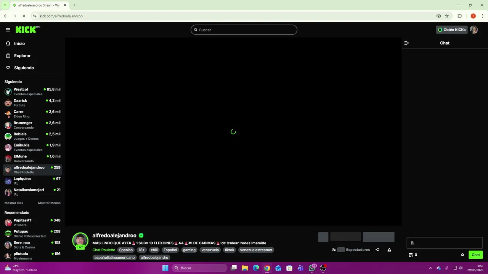Open recommended channel Sere_naa
The width and height of the screenshot is (488, 274).
[32, 245]
